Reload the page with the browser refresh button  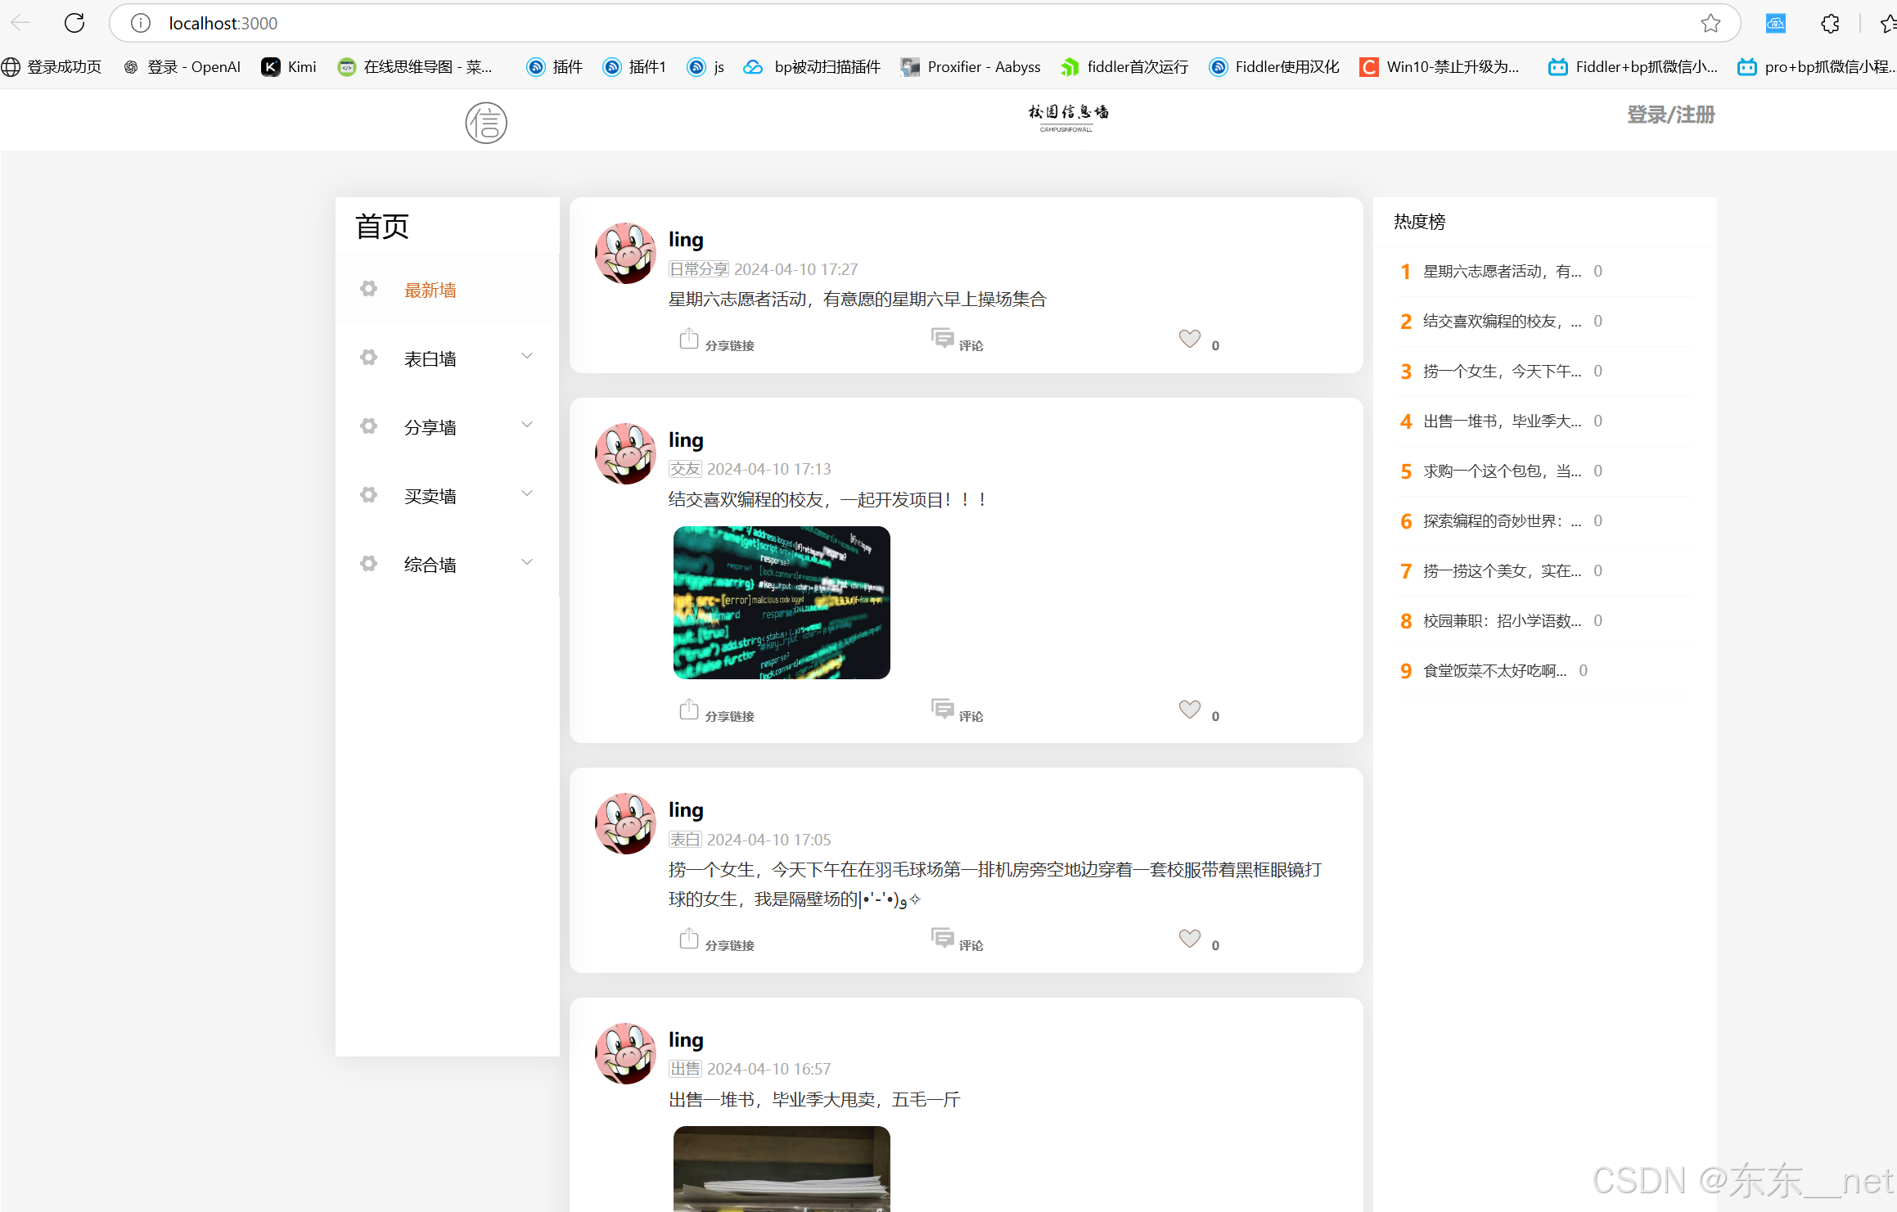tap(74, 23)
